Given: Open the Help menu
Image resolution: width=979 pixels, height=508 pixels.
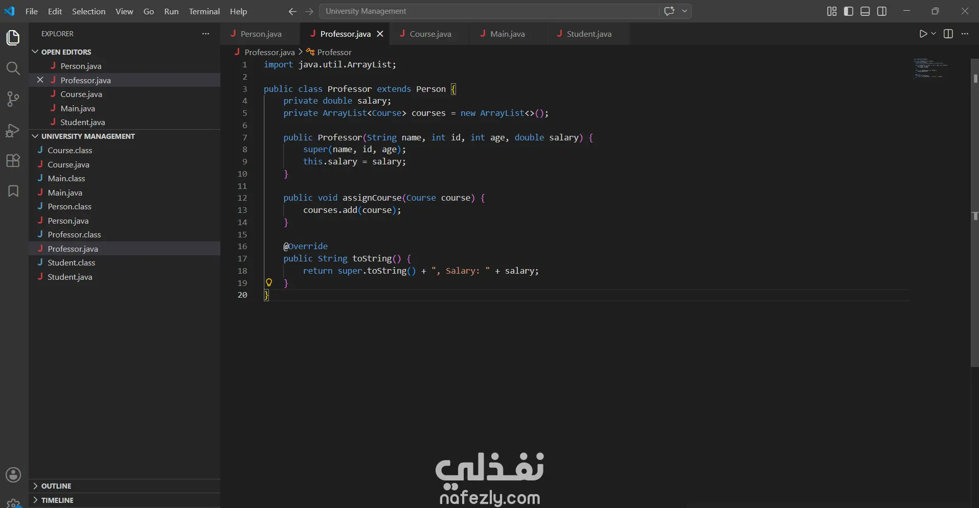Looking at the screenshot, I should pyautogui.click(x=238, y=11).
